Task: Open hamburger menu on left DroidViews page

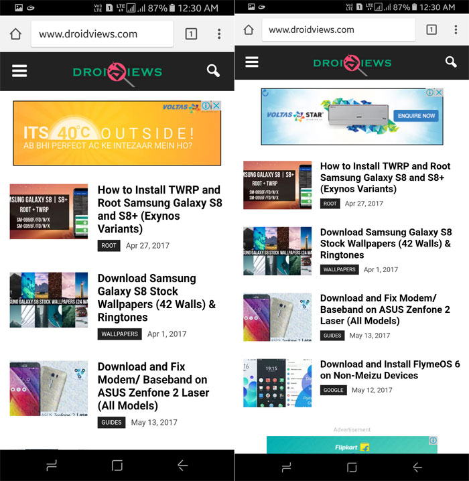Action: pos(19,71)
